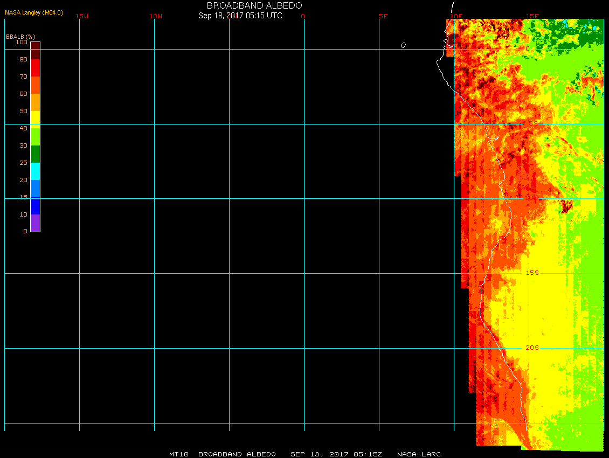Click the NASA Langley (M04.0) label
This screenshot has height=458, width=609.
pos(34,12)
